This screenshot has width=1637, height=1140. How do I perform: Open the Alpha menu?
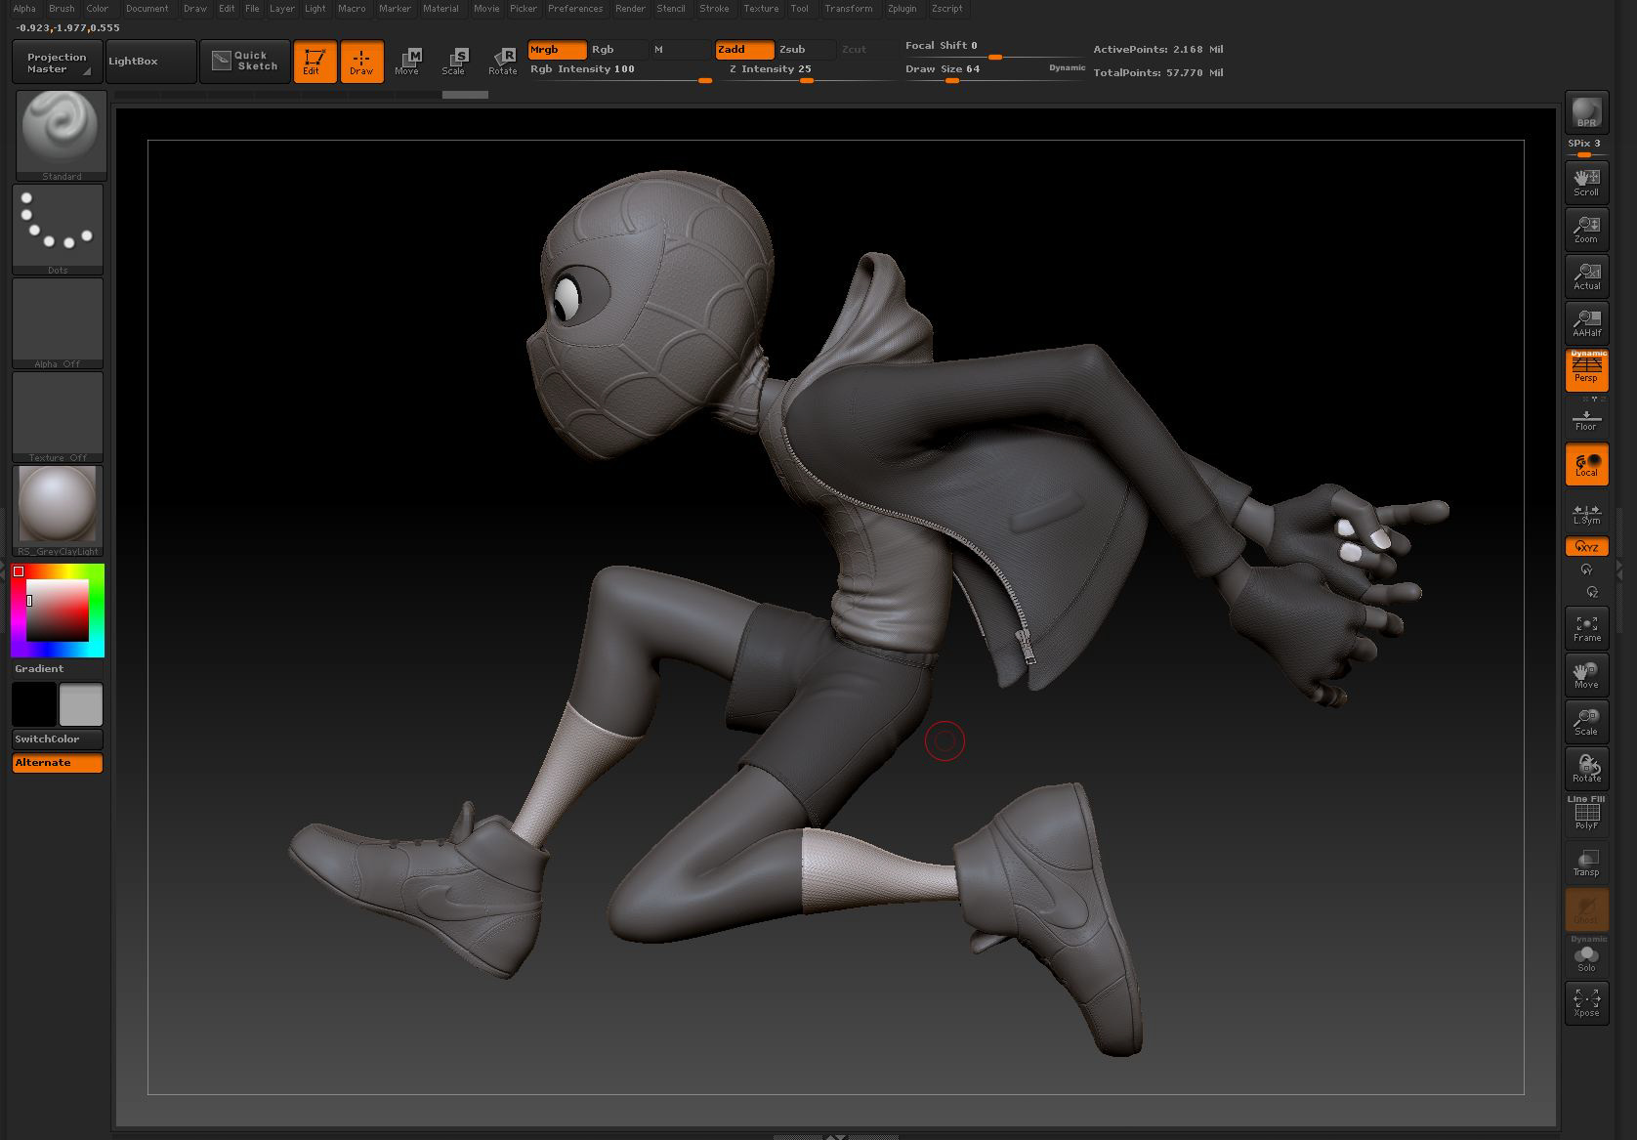tap(24, 9)
